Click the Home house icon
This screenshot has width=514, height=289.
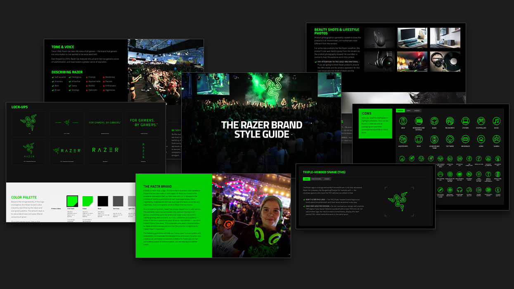tap(481, 139)
